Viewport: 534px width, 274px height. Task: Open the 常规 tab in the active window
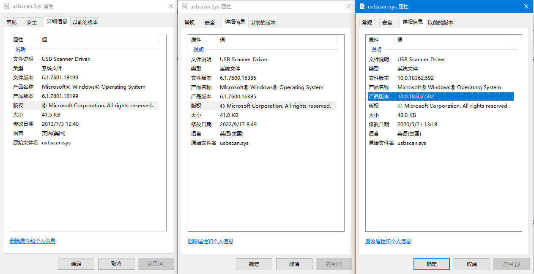point(367,23)
